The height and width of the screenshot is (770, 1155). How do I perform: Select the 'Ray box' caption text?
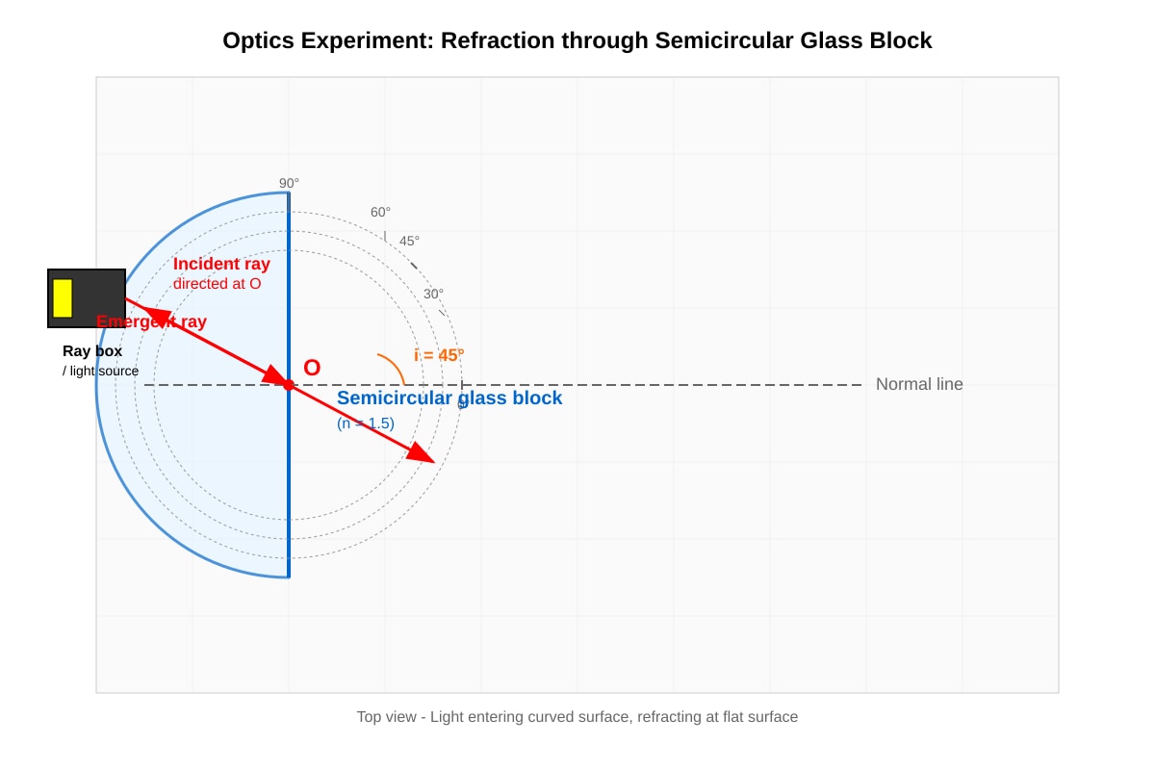click(x=92, y=351)
